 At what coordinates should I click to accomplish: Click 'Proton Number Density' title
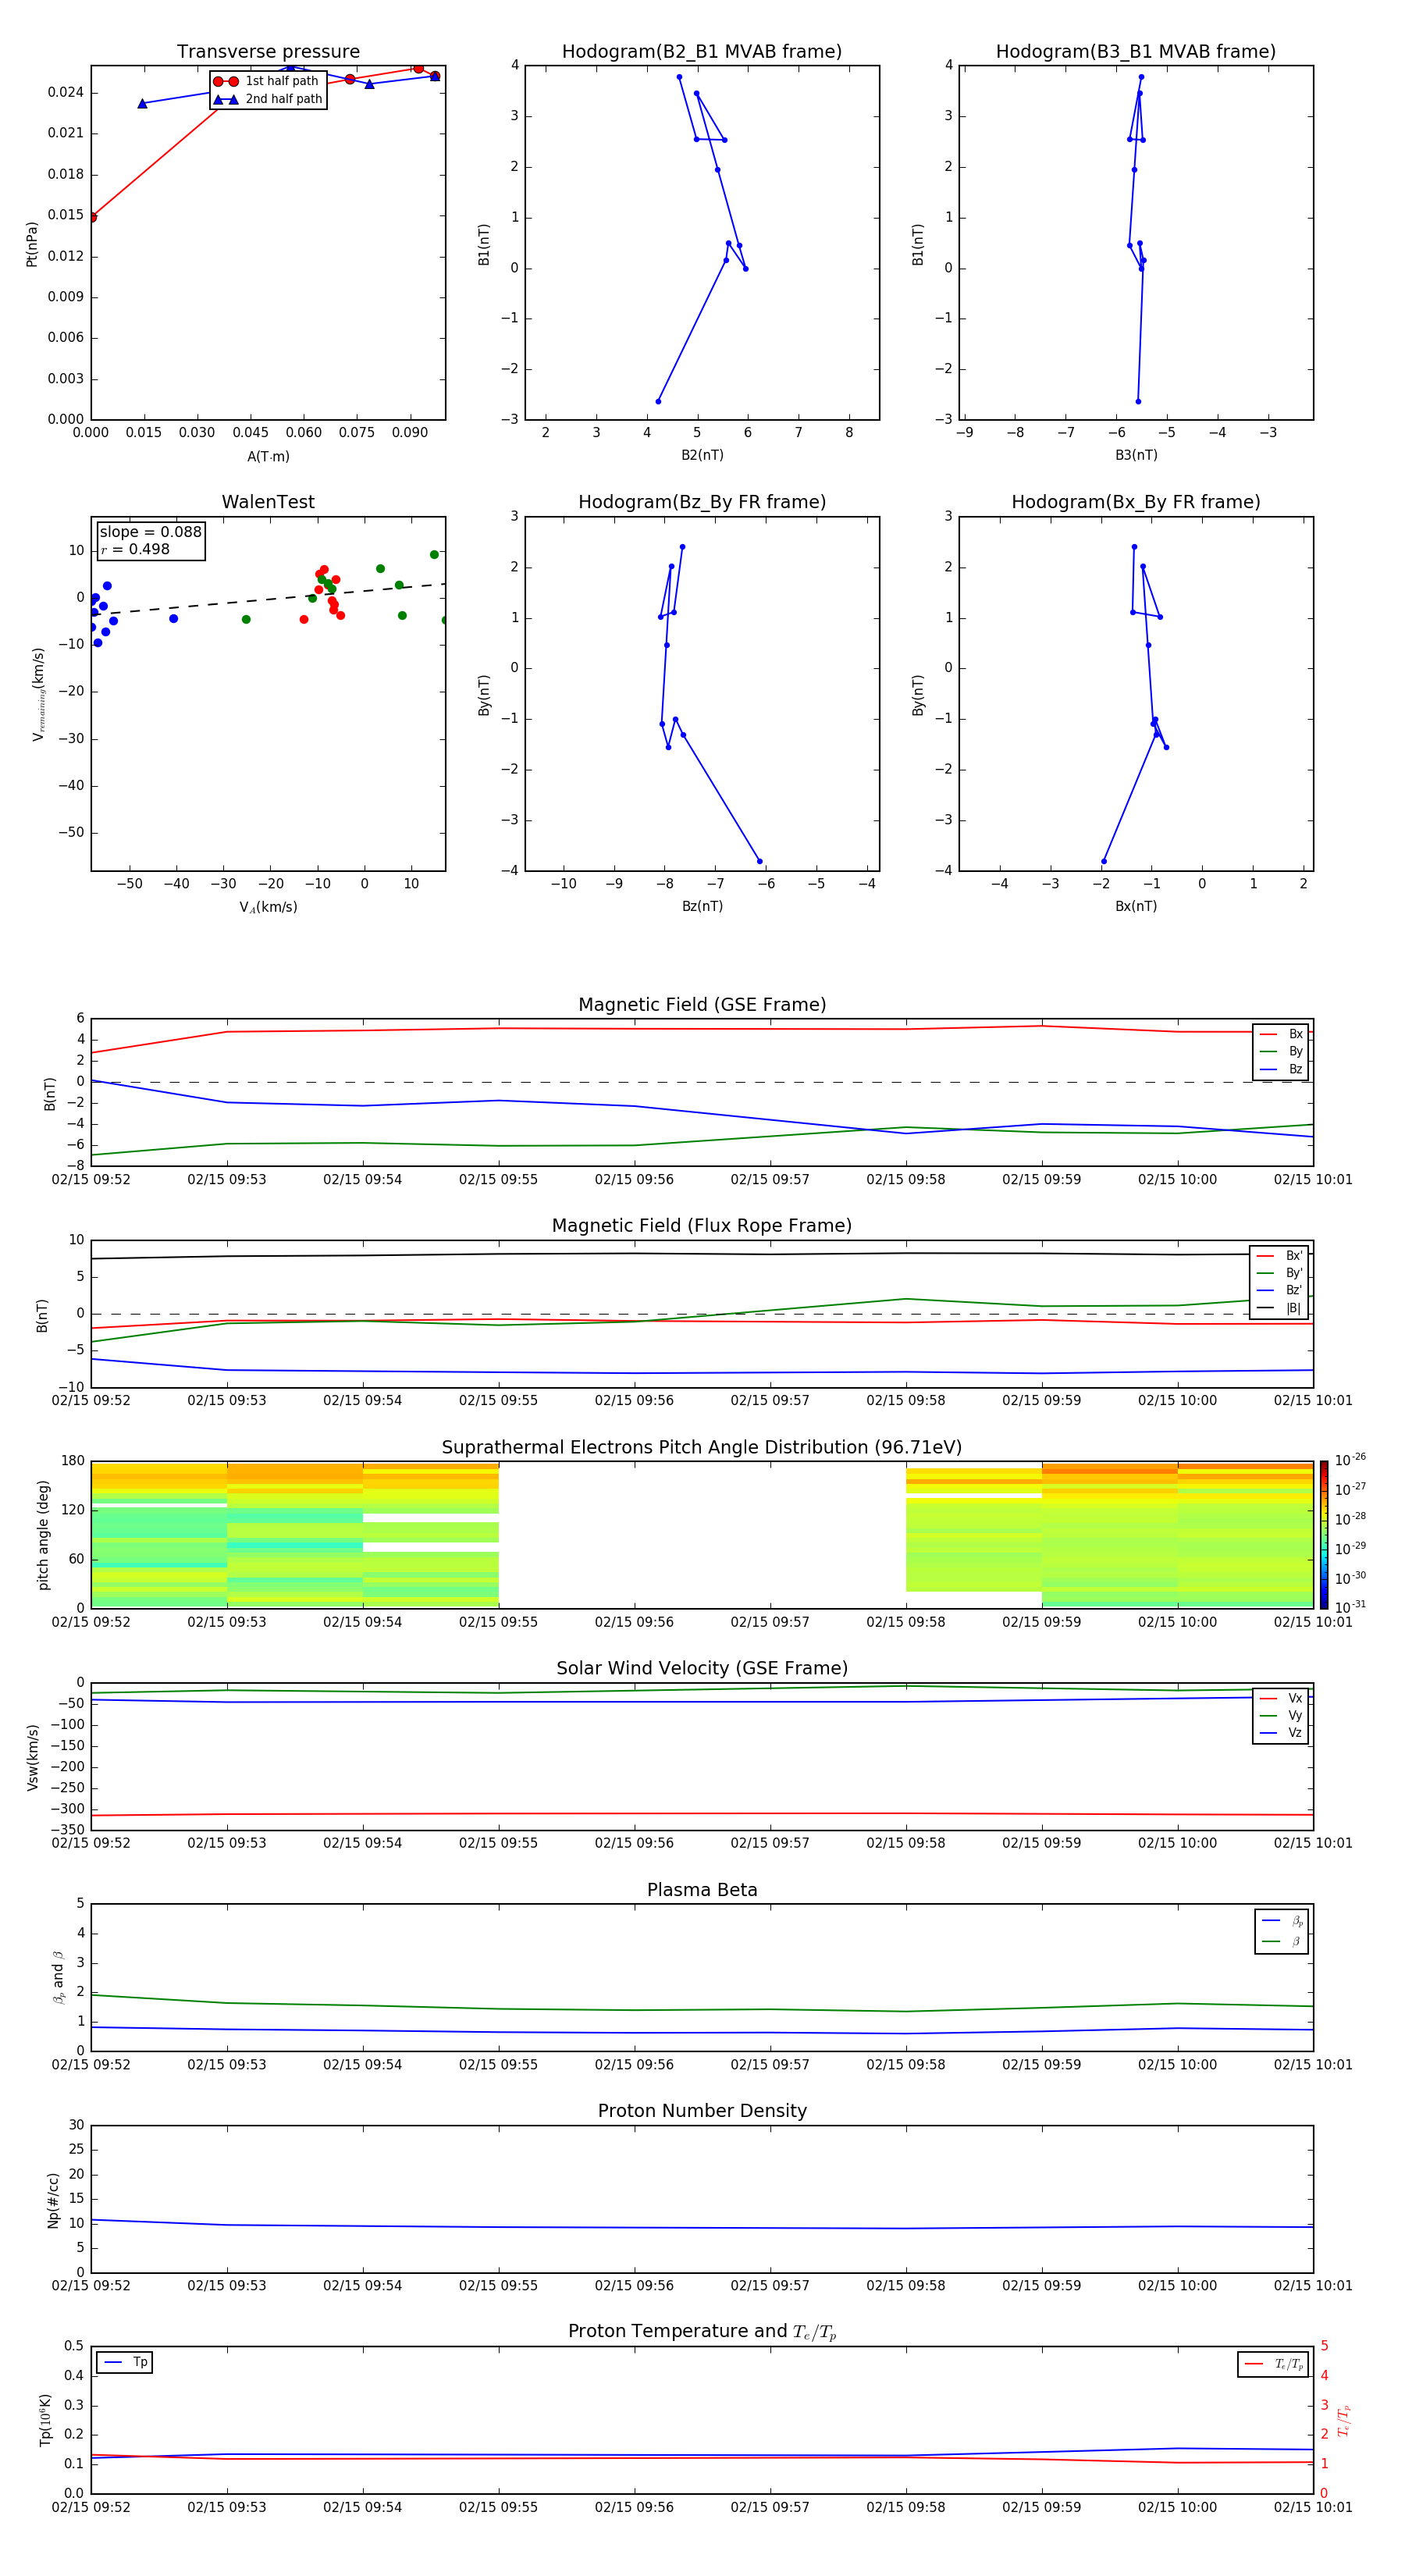[x=702, y=2111]
